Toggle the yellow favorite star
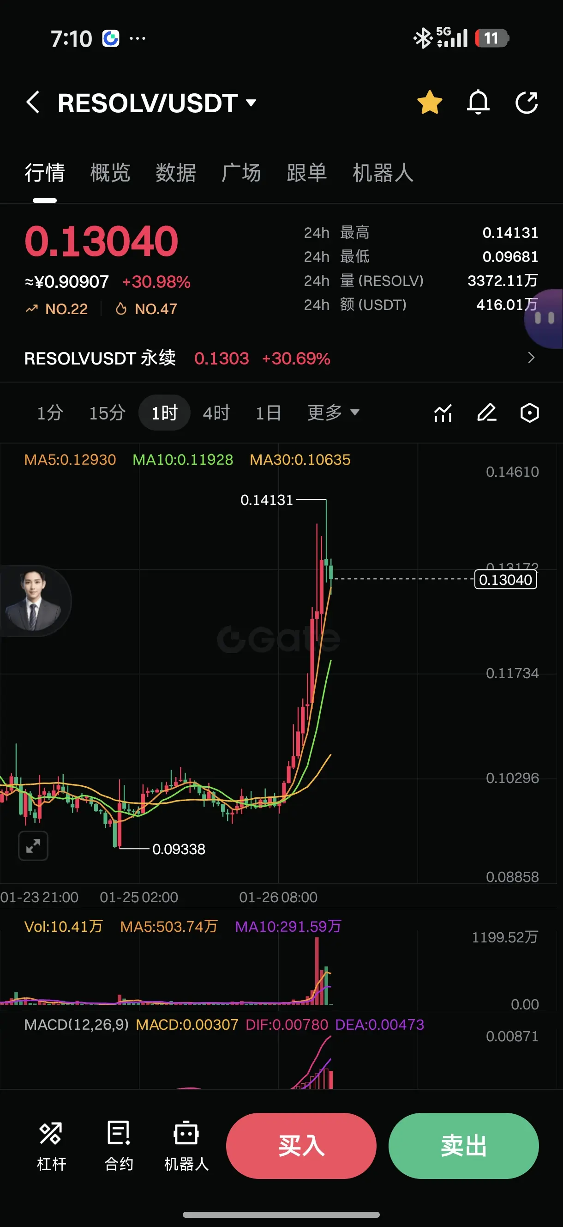The height and width of the screenshot is (1227, 563). 430,103
